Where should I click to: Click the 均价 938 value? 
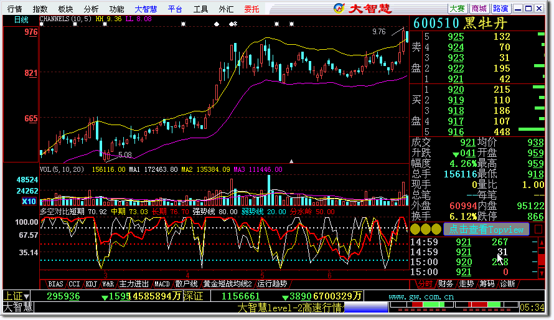coord(535,143)
